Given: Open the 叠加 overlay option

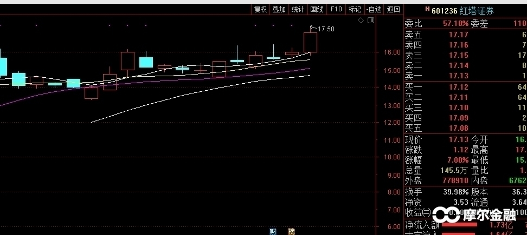Looking at the screenshot, I should [279, 9].
